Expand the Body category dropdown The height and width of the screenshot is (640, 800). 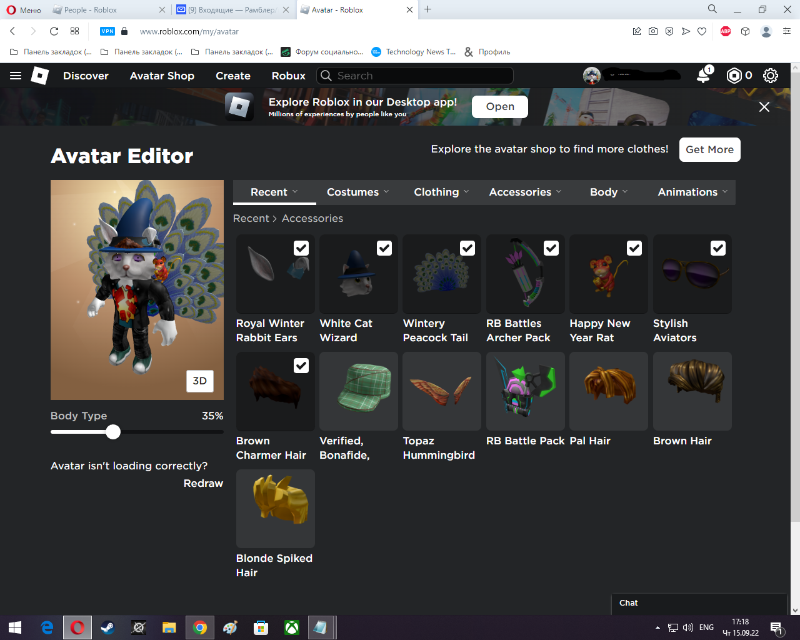coord(609,192)
